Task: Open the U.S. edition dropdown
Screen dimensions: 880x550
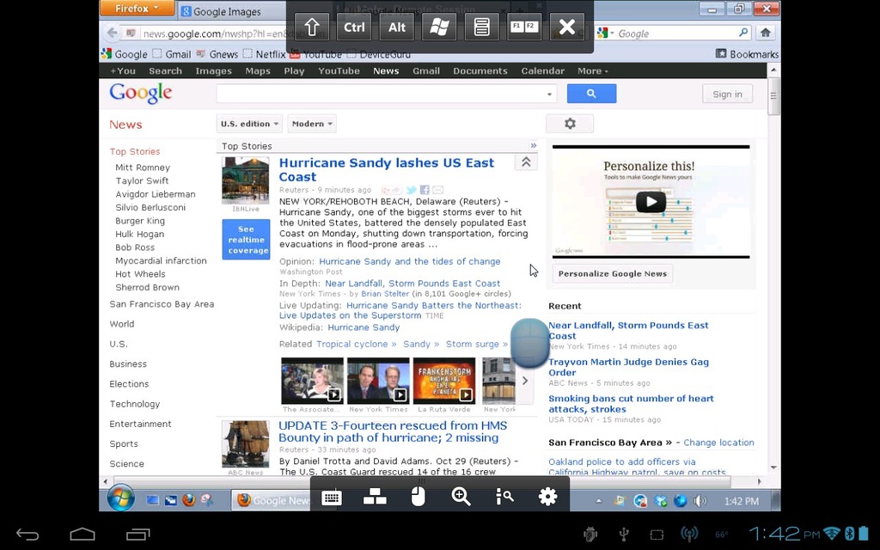Action: pyautogui.click(x=249, y=124)
